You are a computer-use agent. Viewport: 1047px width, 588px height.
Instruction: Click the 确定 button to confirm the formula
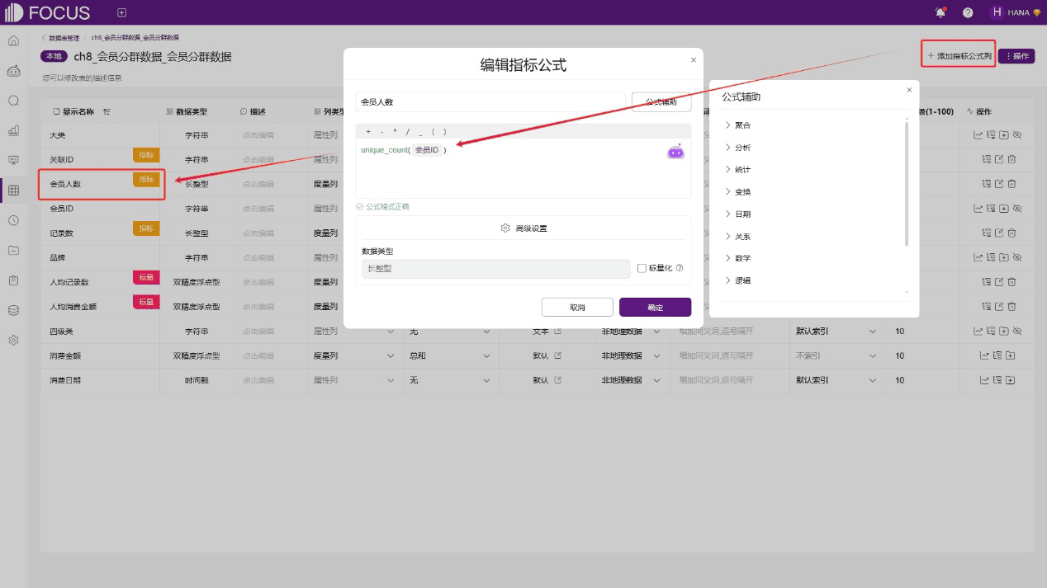point(655,308)
